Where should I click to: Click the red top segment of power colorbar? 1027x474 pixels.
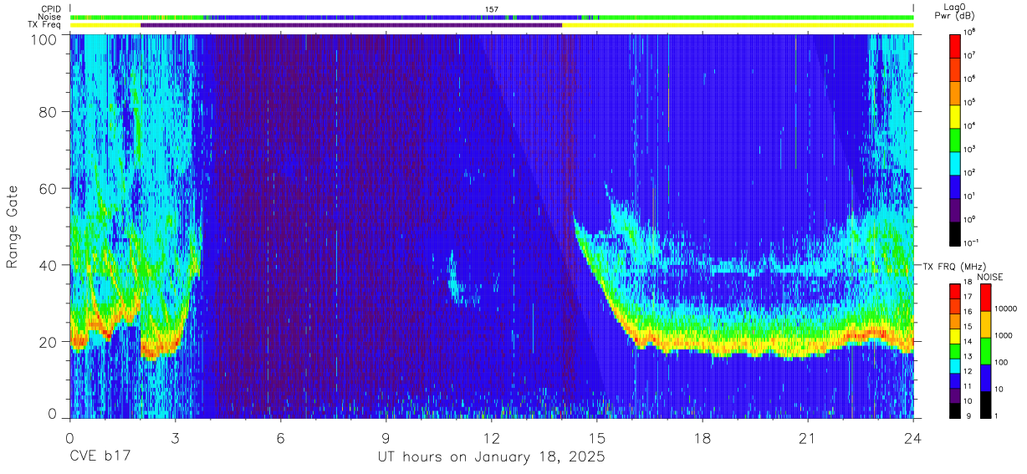pyautogui.click(x=955, y=45)
